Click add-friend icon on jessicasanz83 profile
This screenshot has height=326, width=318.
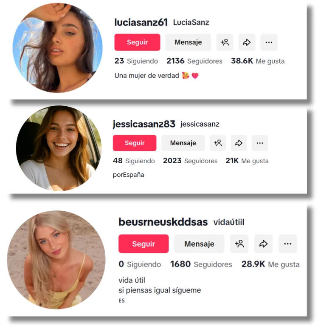218,143
